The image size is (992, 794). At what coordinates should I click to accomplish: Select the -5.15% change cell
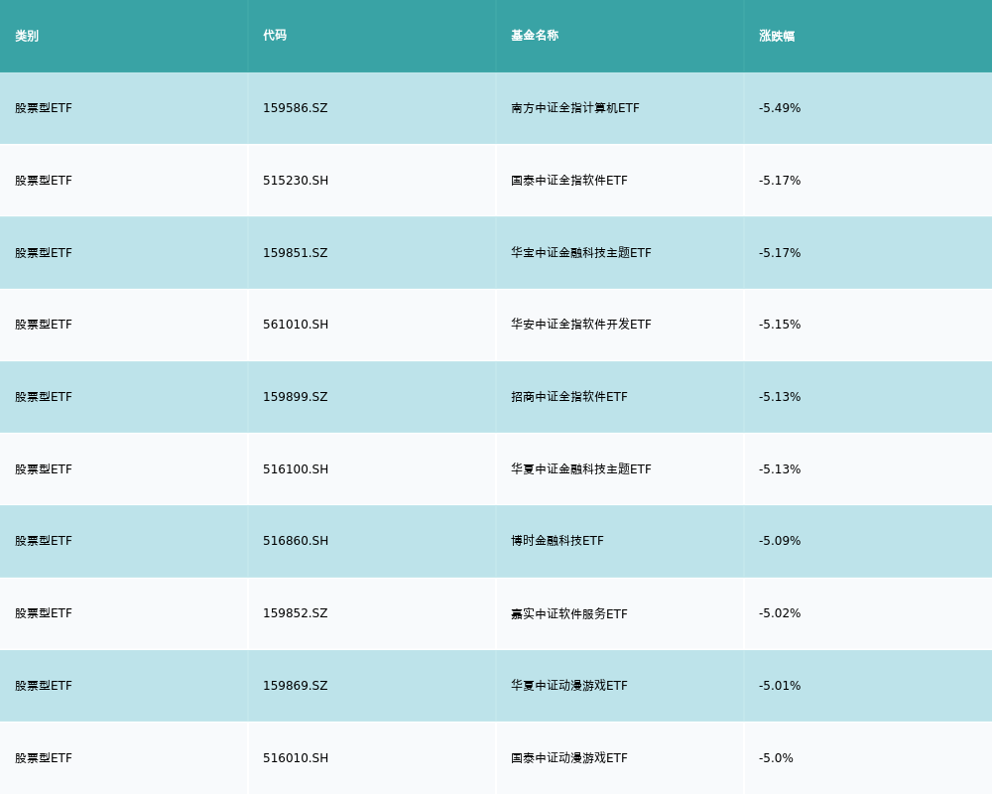(x=779, y=325)
